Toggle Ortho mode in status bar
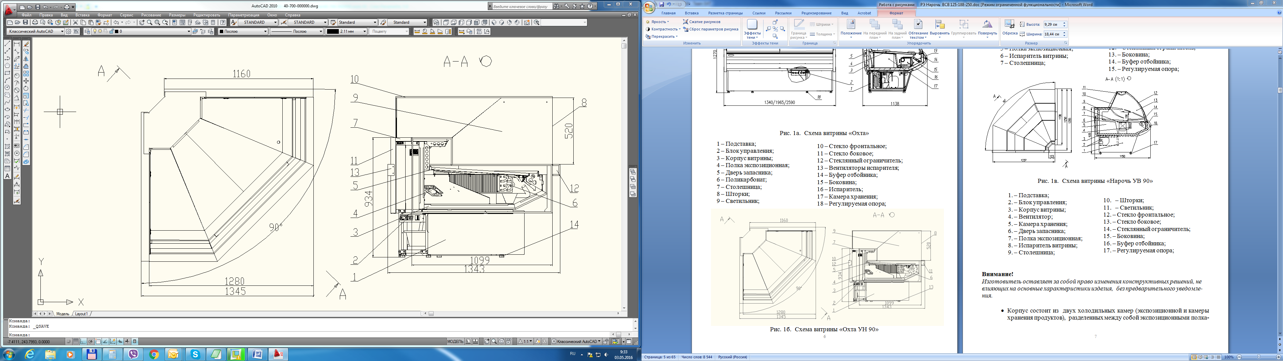This screenshot has height=361, width=1283. pyautogui.click(x=84, y=342)
